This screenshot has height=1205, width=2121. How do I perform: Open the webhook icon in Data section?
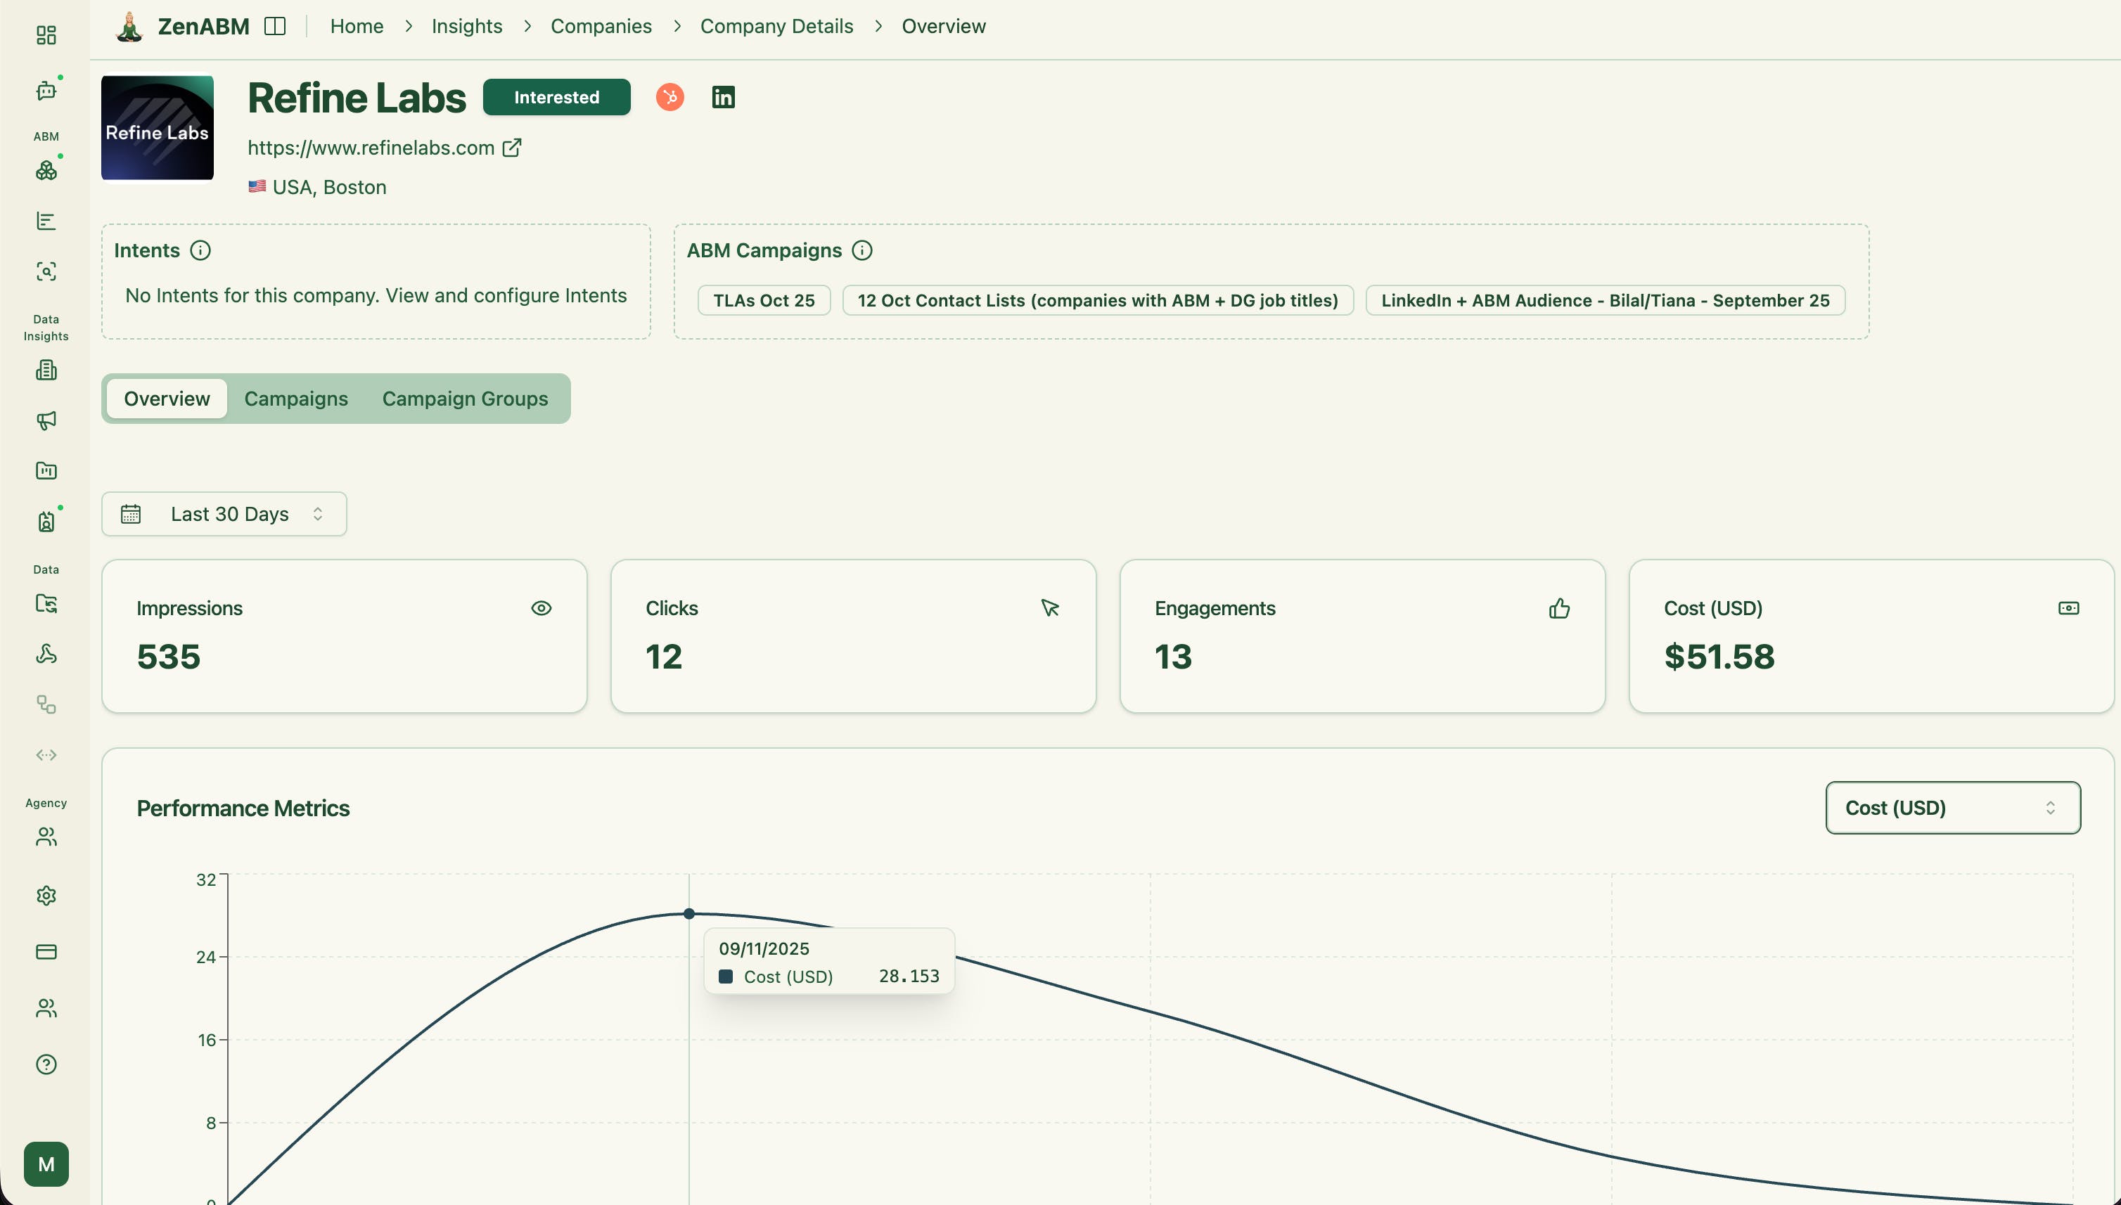[46, 654]
